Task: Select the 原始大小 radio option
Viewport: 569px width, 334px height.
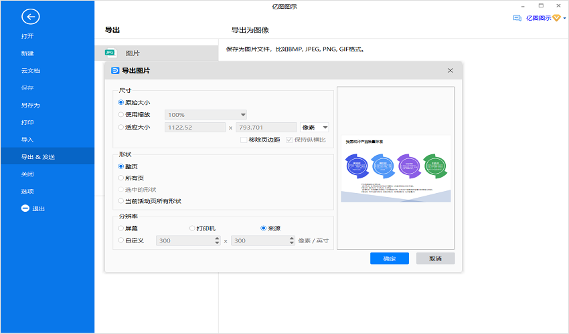Action: pos(121,102)
